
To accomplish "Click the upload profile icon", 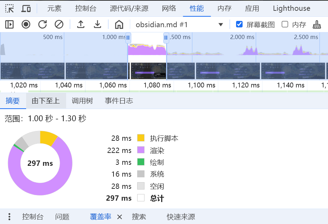I will tap(81, 24).
